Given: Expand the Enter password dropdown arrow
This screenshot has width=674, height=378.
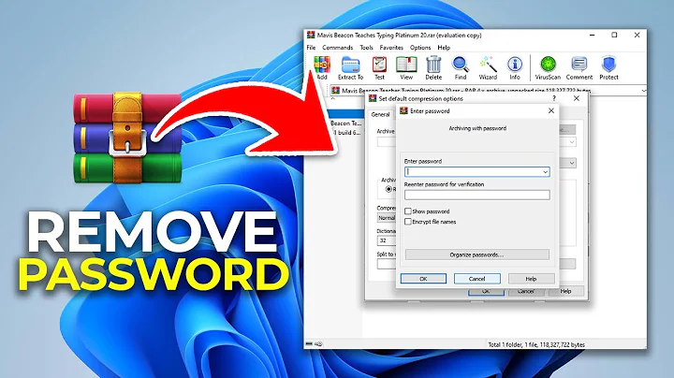Looking at the screenshot, I should tap(545, 172).
